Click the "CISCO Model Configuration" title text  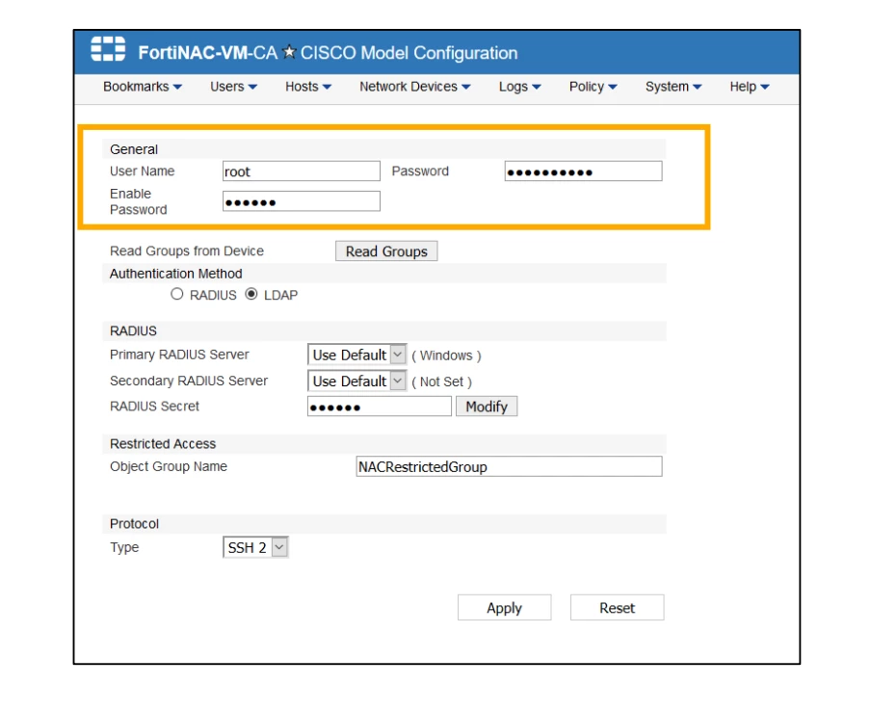[409, 53]
